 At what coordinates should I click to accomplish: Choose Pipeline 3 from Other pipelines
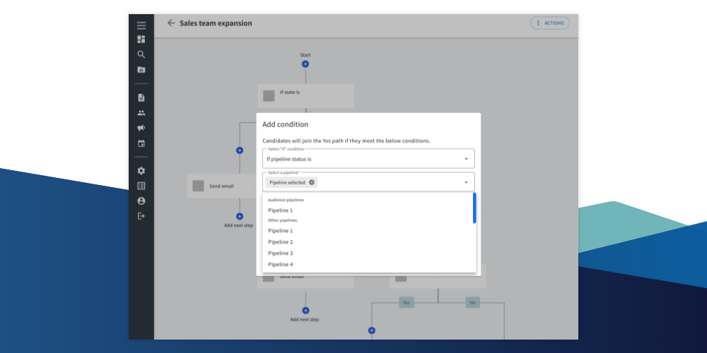pyautogui.click(x=280, y=253)
